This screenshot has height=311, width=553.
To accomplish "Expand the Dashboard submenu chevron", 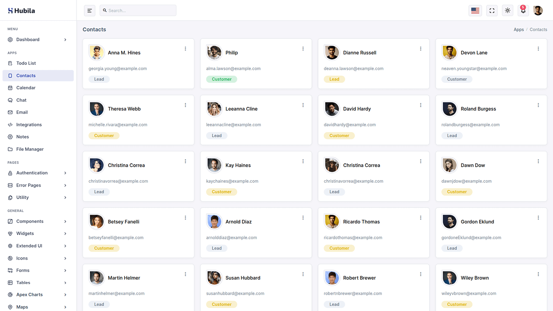I will coord(65,40).
